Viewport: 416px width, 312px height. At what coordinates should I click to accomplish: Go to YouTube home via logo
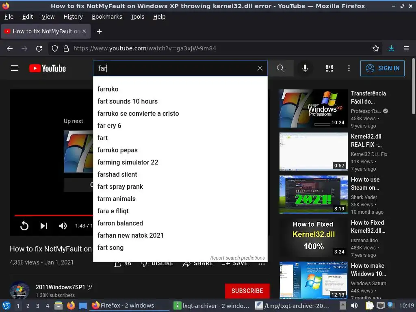click(x=48, y=68)
